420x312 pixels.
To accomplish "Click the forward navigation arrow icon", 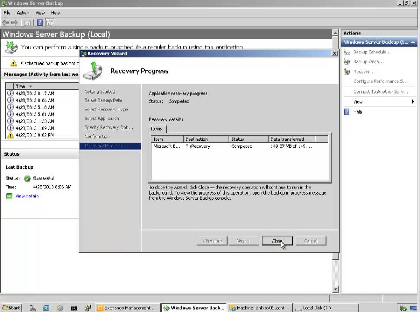I will (14, 23).
